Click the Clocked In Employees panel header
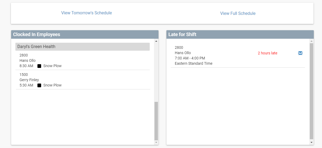 coord(85,34)
